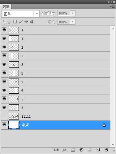Open the 填充 fill slider arrow

tap(73, 22)
